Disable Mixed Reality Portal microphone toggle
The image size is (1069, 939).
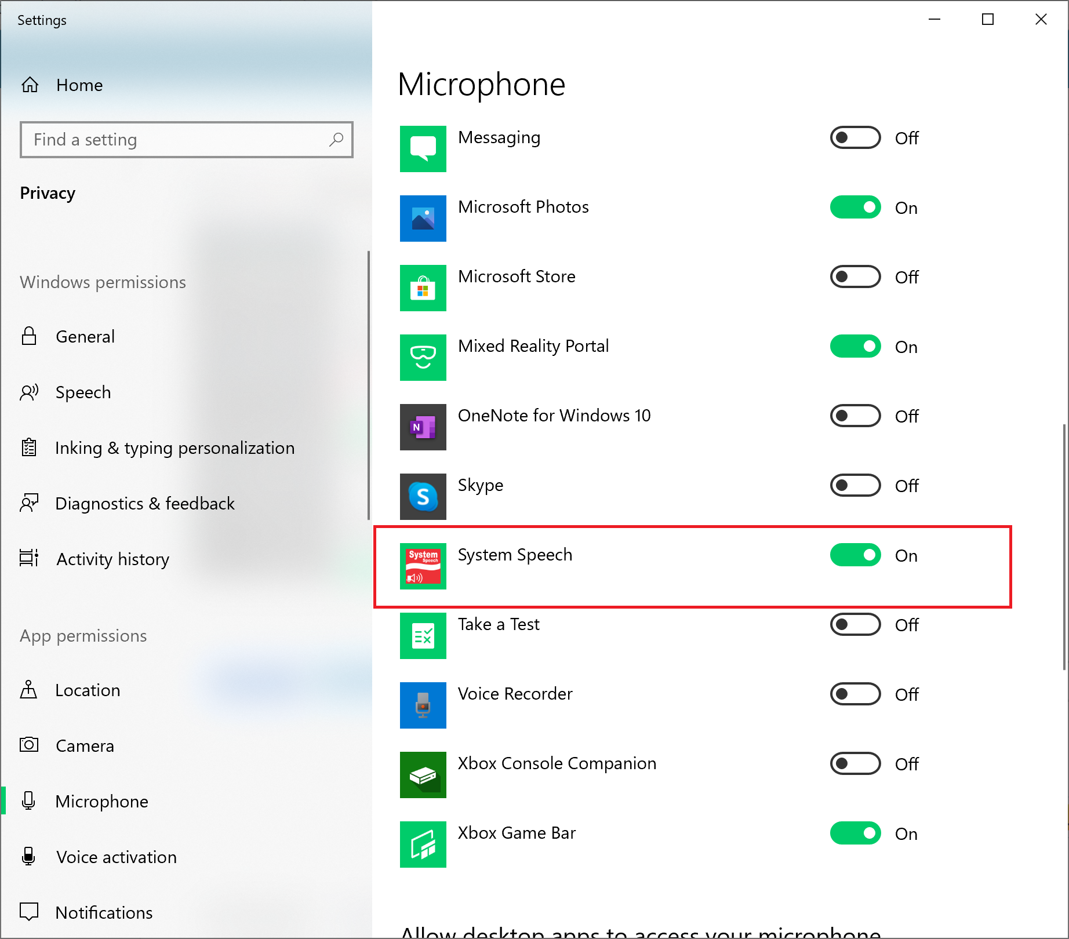click(x=856, y=346)
